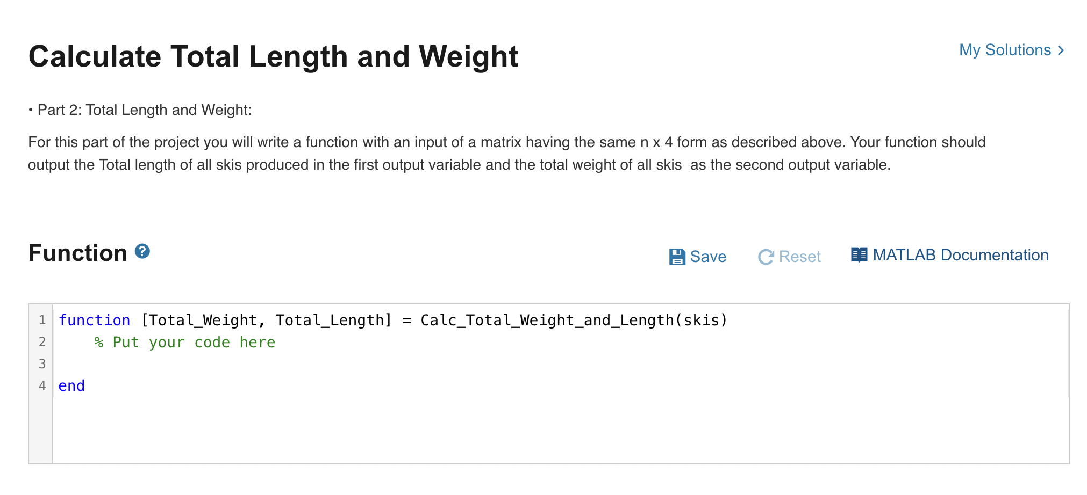Select line number 2 in the gutter

(x=42, y=342)
